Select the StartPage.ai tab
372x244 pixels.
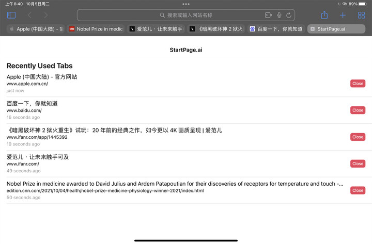coord(336,29)
